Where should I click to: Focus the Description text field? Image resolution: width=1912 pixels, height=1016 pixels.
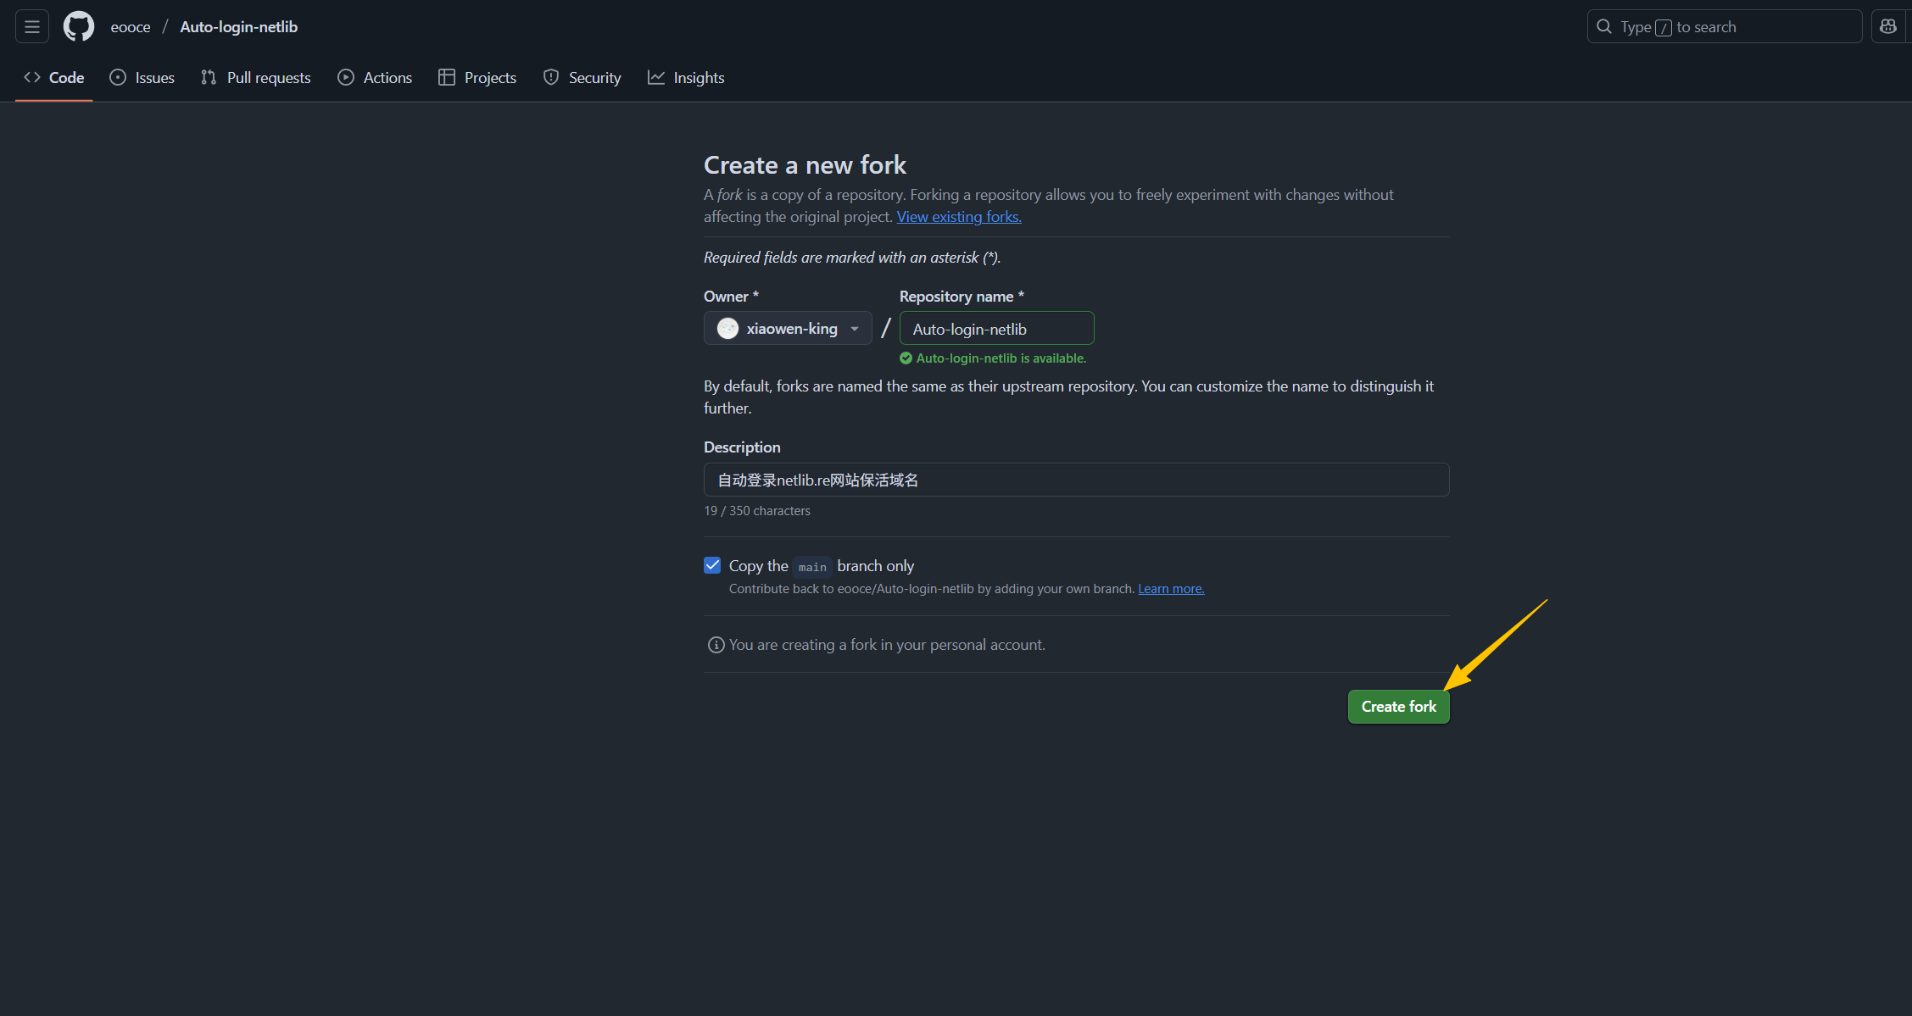tap(1075, 480)
